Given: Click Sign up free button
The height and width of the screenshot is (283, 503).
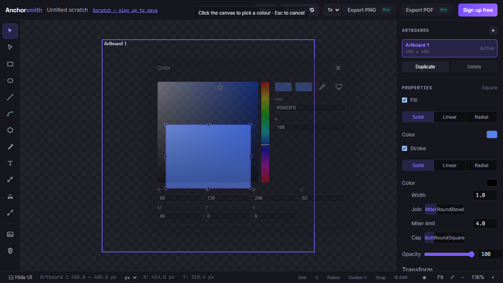Looking at the screenshot, I should pyautogui.click(x=478, y=10).
